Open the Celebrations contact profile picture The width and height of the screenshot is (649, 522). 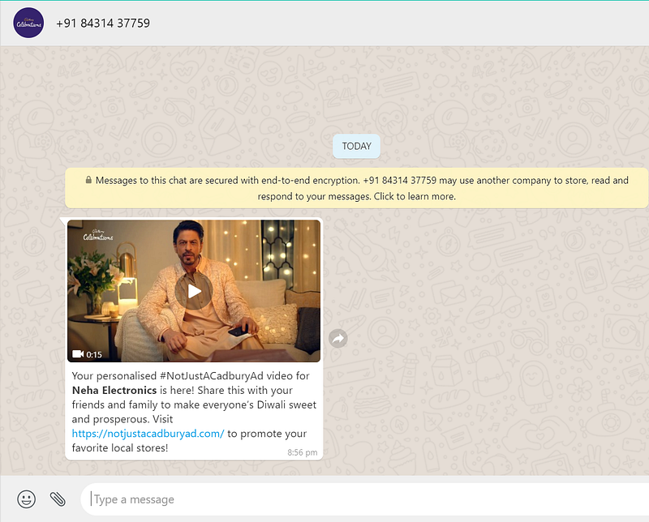(28, 23)
